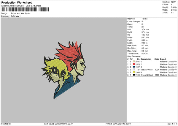
Task: Click the 'Created By:' footer label
Action: (6, 124)
